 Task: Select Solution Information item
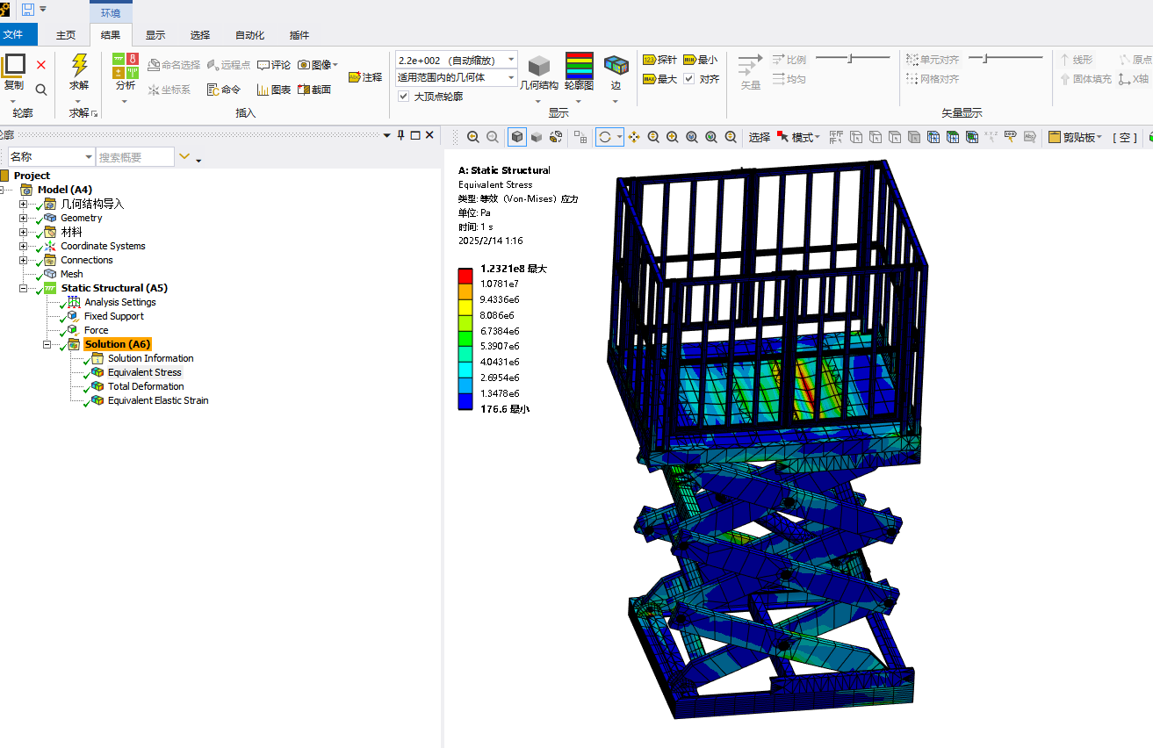click(x=151, y=358)
